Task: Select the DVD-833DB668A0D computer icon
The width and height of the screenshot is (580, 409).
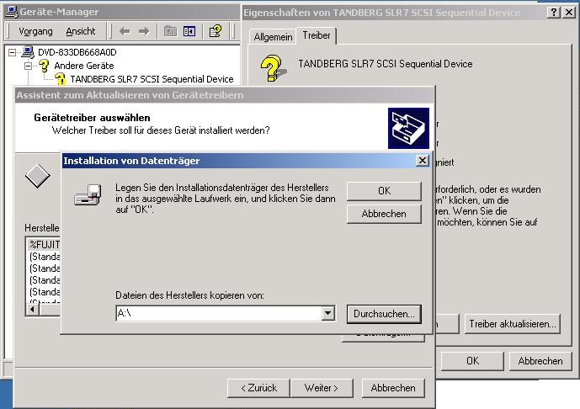Action: (28, 52)
